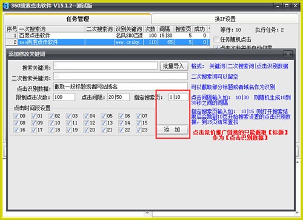Screen dimensions: 303x220
Task: Toggle the 任务随机点击 checkbox
Action: click(216, 39)
